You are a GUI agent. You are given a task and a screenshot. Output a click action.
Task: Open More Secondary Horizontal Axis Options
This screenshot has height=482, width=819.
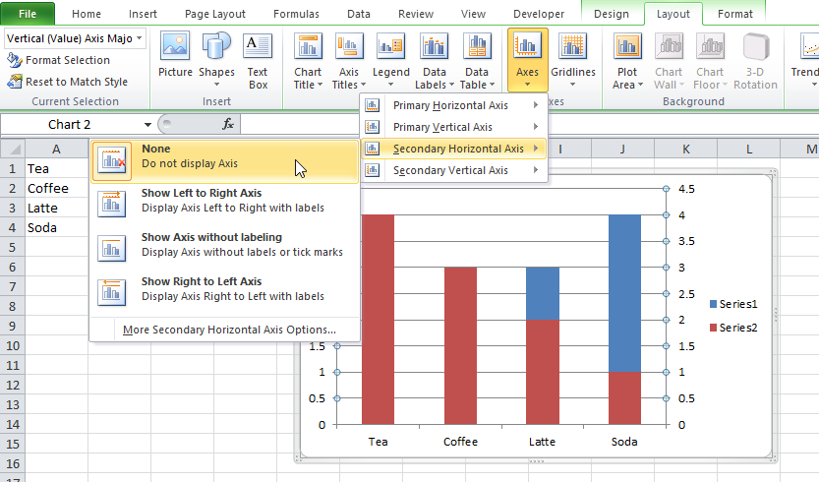click(229, 330)
